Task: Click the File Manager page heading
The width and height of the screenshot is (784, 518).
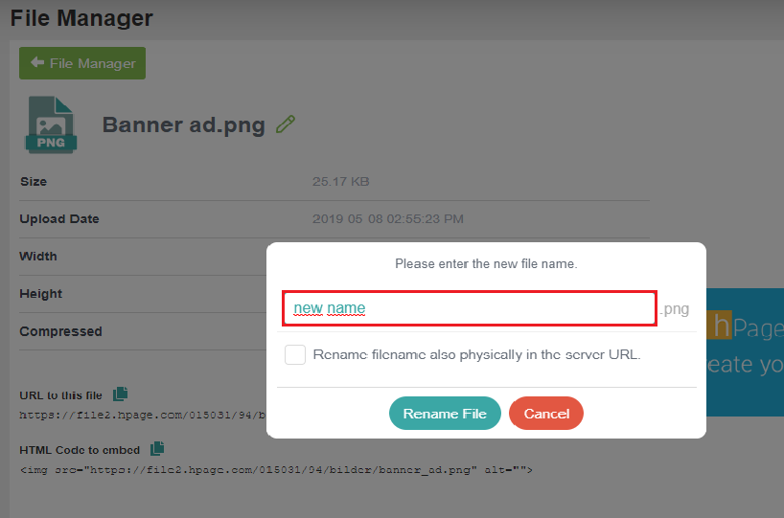Action: point(81,18)
